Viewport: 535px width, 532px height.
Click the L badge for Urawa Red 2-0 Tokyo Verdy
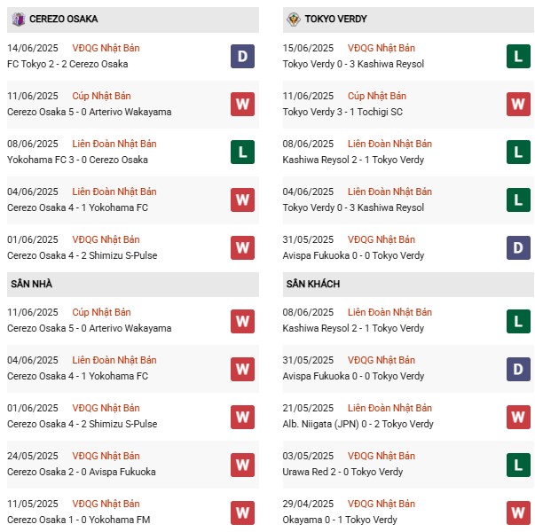click(x=518, y=465)
